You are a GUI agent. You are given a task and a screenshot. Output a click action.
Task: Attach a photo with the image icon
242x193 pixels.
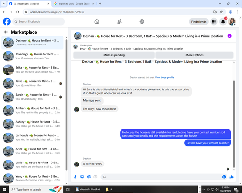click(x=82, y=177)
